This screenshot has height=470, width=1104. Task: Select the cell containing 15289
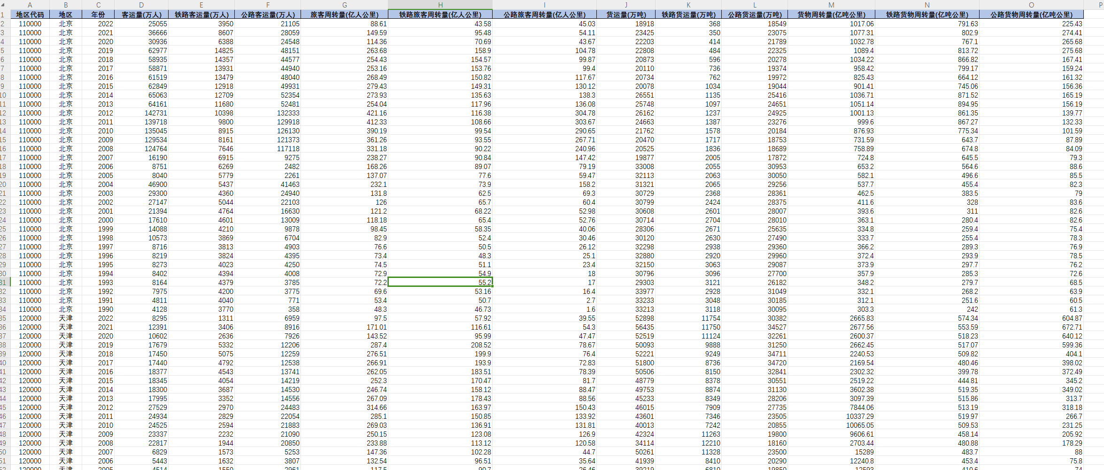click(x=831, y=452)
